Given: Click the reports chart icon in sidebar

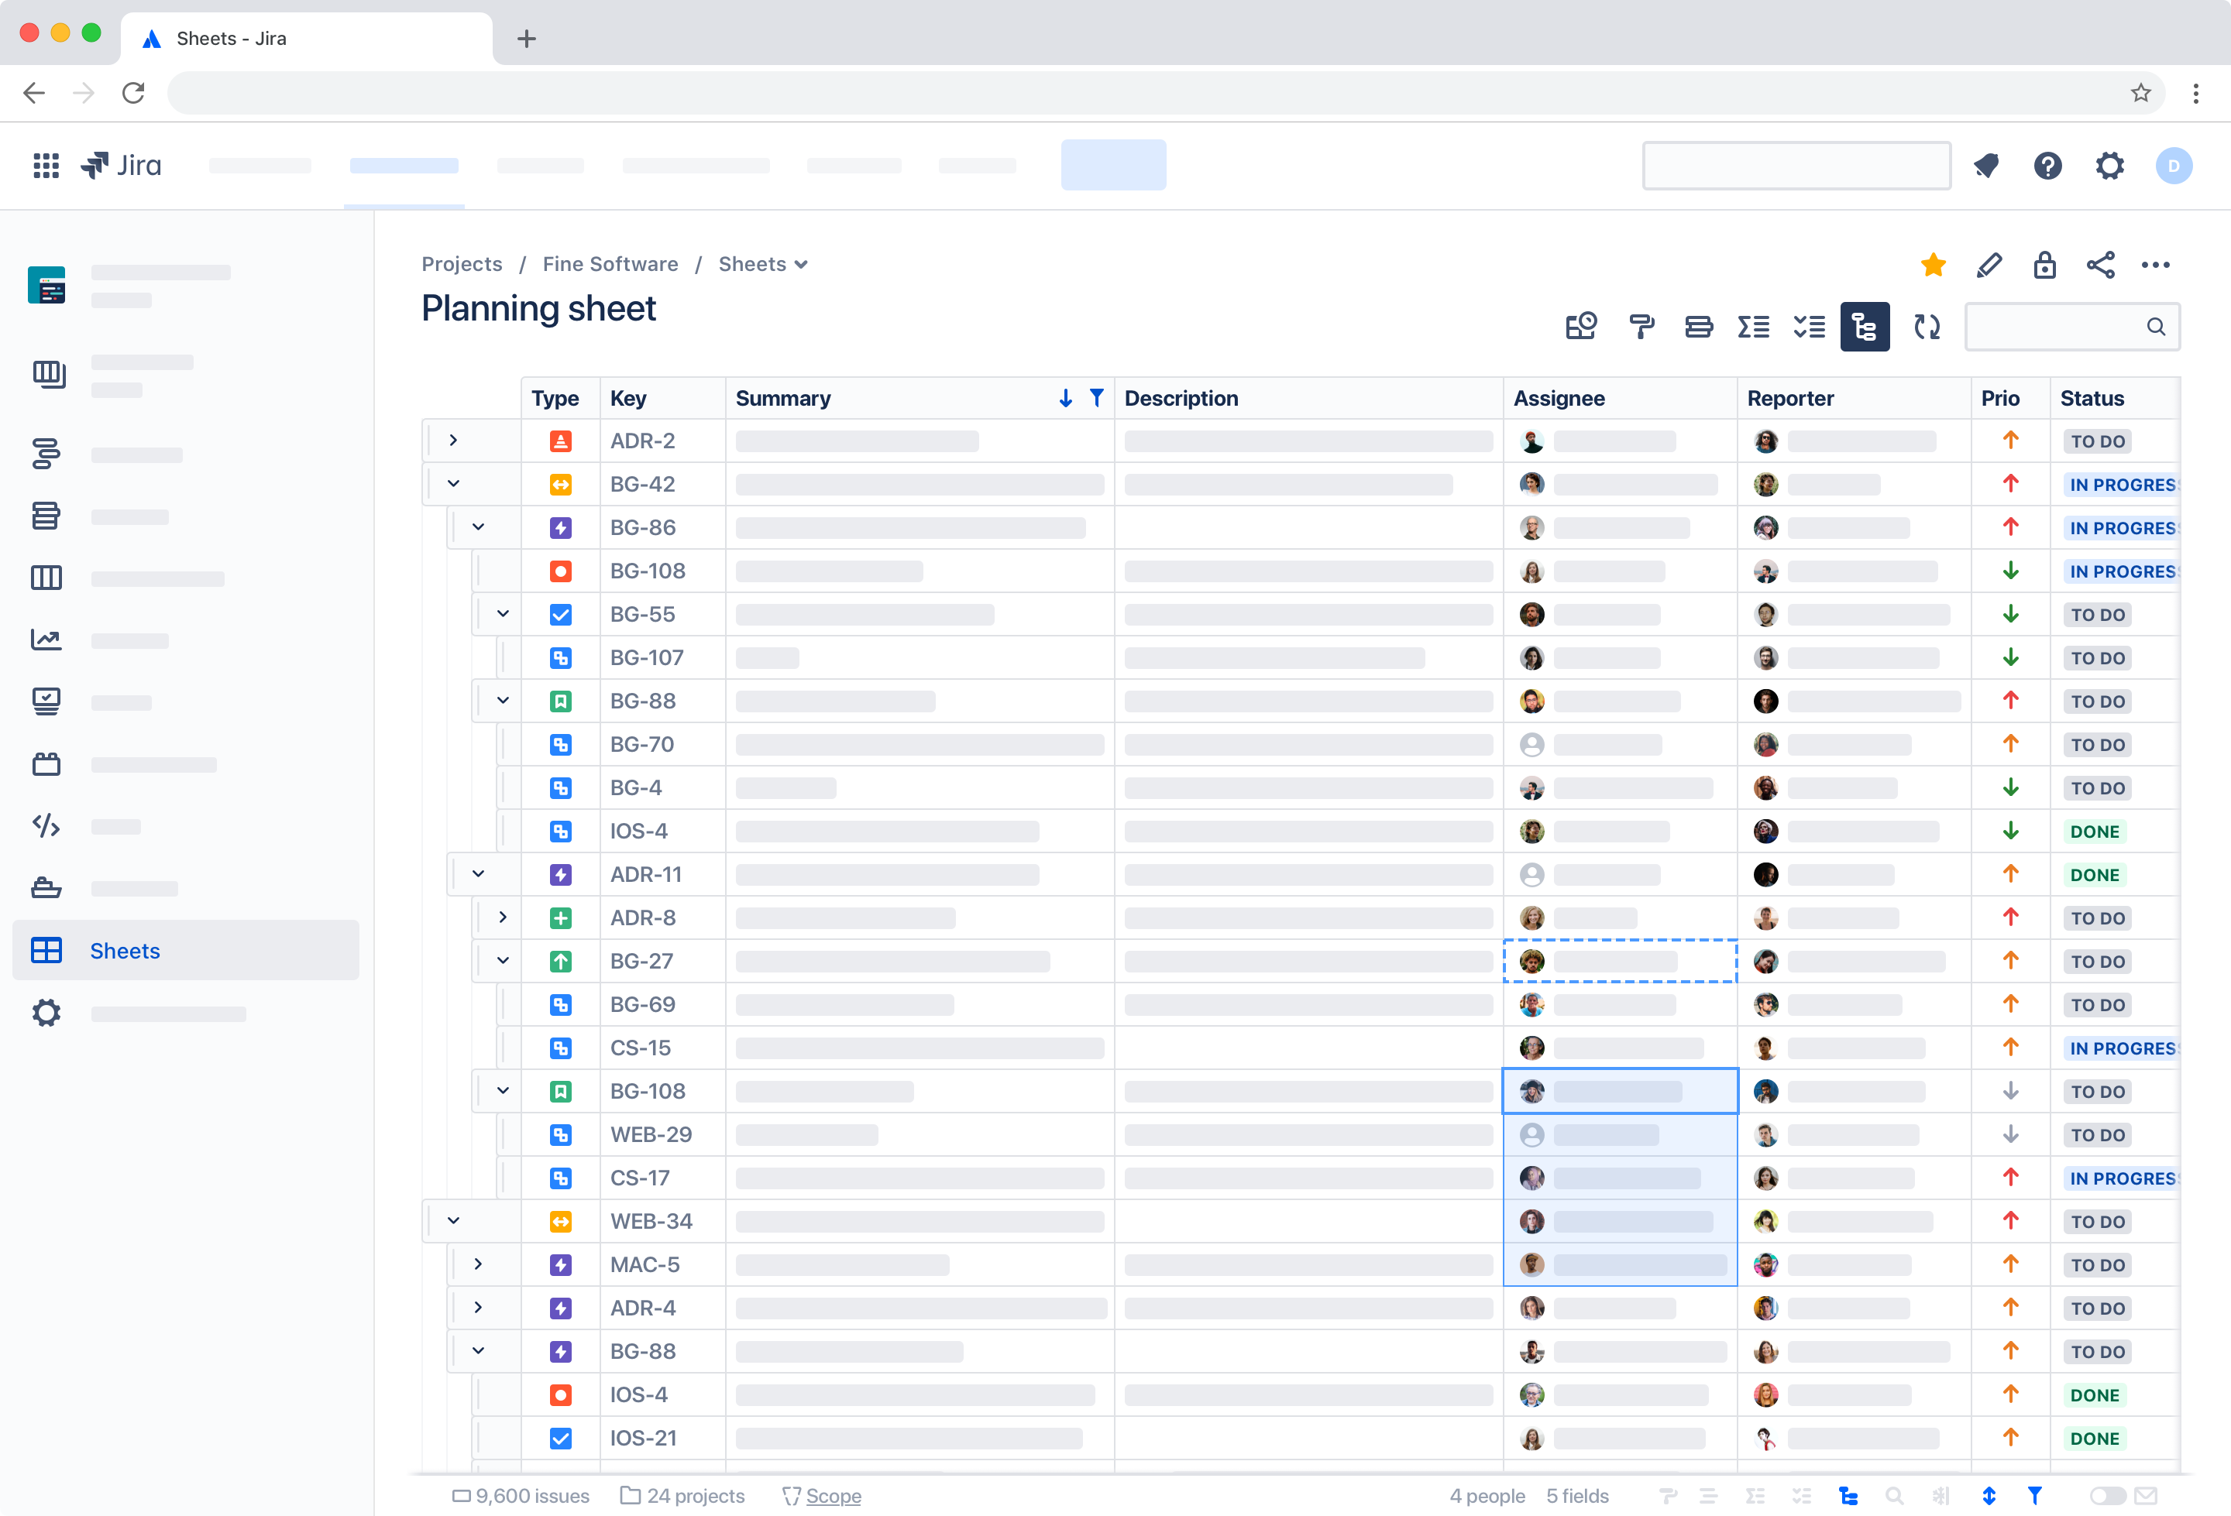Looking at the screenshot, I should point(46,639).
